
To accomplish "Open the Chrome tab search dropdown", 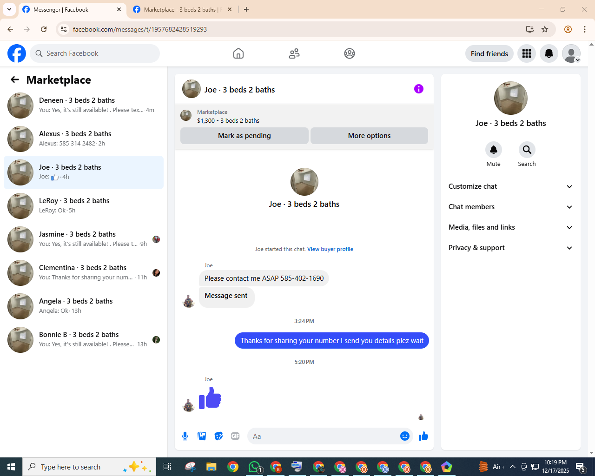I will (x=9, y=9).
